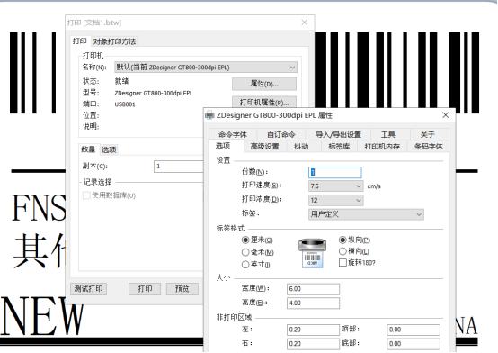This screenshot has height=353, width=498.
Task: Select 毫米(M) millimeters radio button
Action: (245, 252)
